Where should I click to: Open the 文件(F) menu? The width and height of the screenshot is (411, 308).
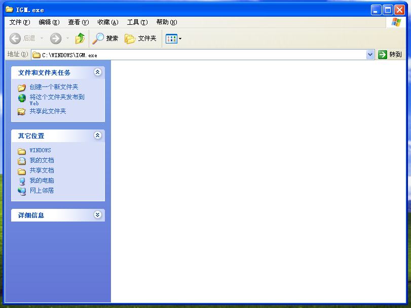20,22
